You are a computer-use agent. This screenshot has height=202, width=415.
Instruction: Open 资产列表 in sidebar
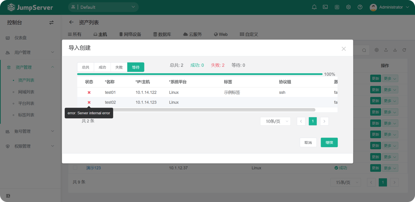26,80
